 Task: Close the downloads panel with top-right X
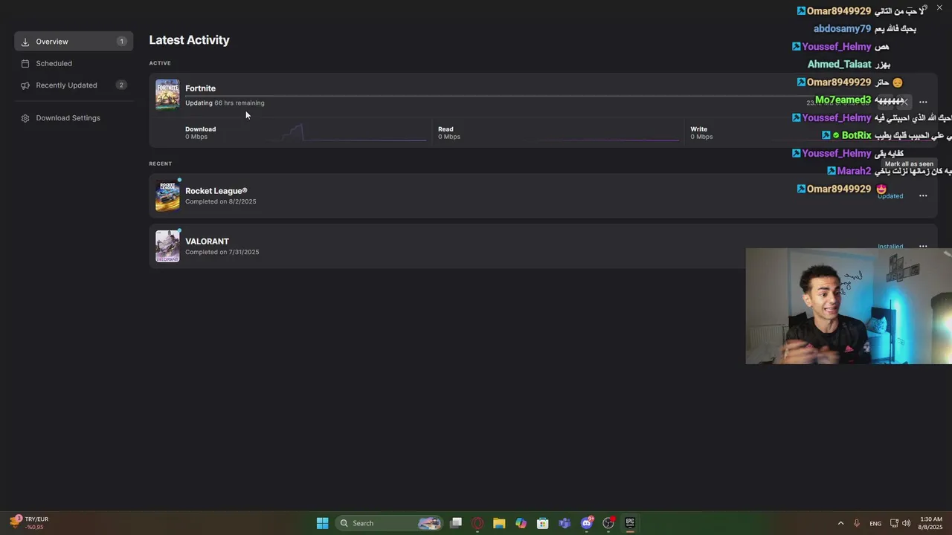click(939, 7)
